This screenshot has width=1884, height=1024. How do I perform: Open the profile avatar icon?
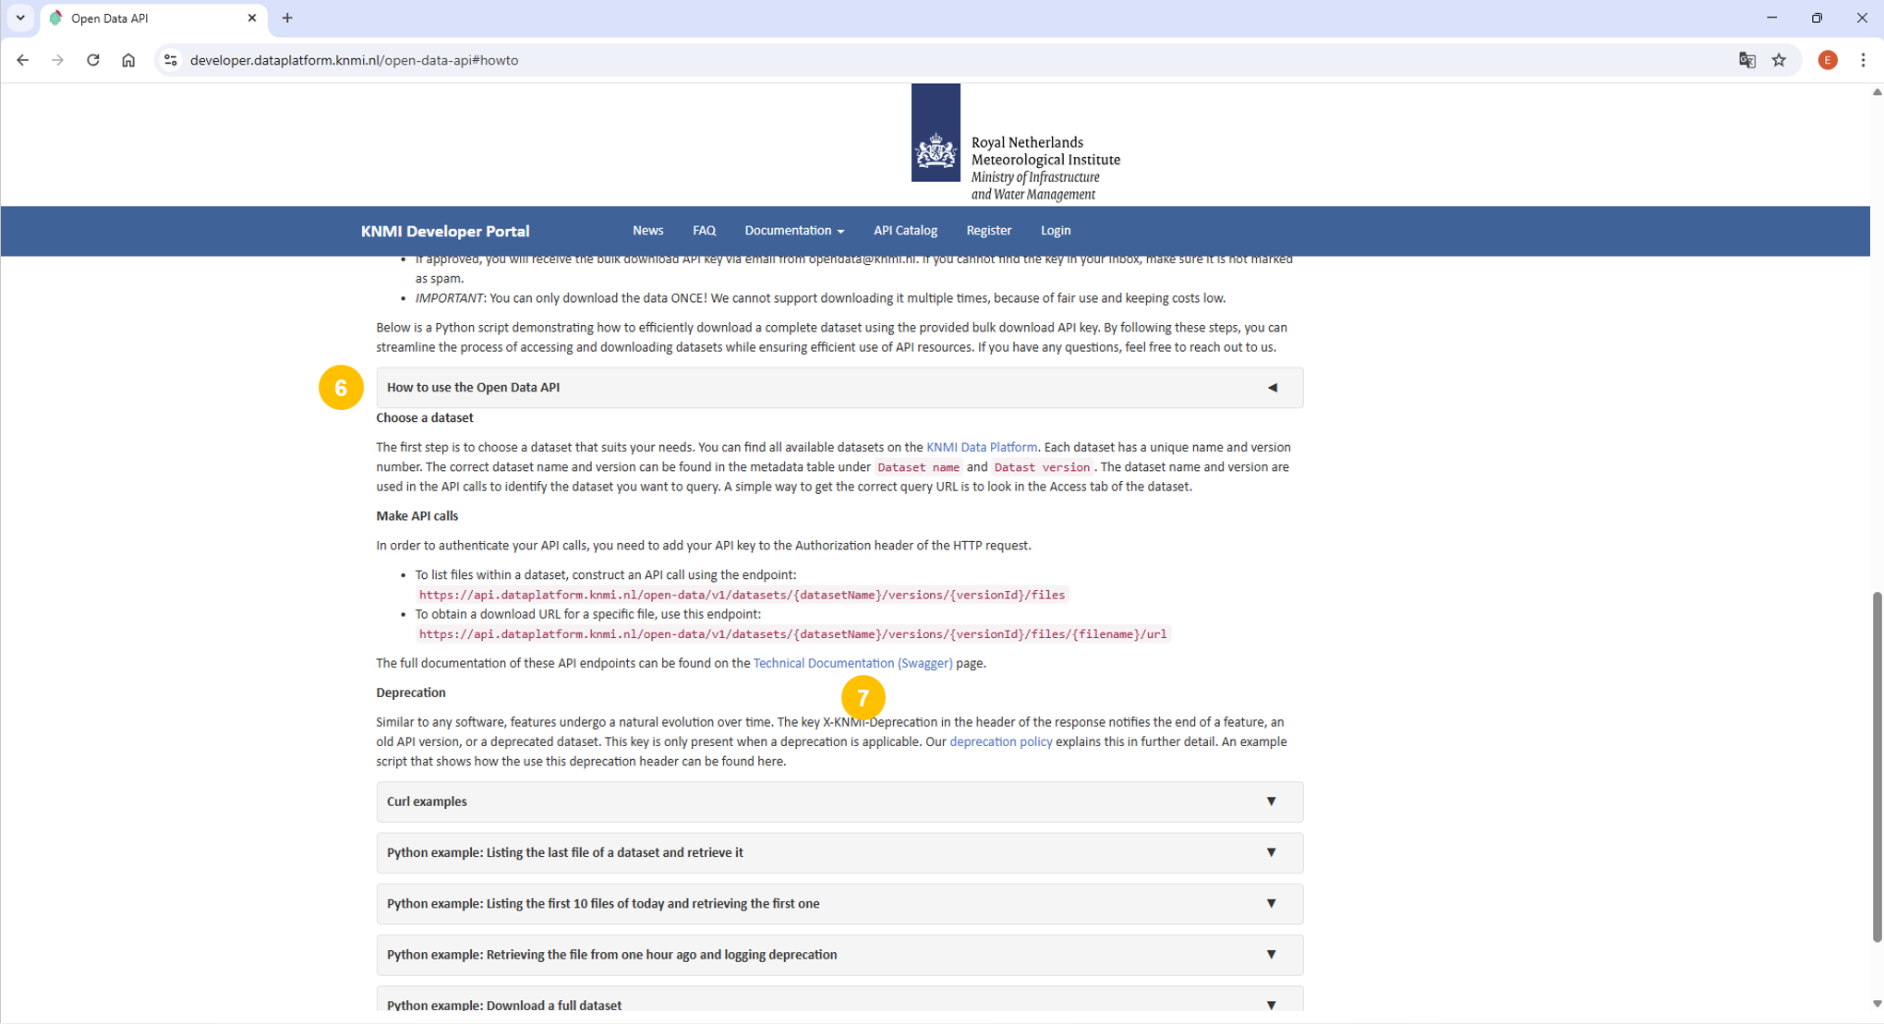click(1827, 60)
